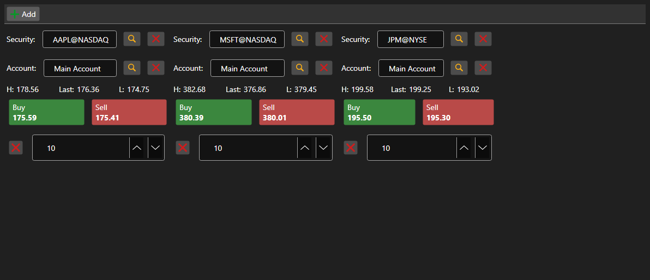Remove the AAPL panel using red X beside volume
650x280 pixels.
click(x=16, y=148)
